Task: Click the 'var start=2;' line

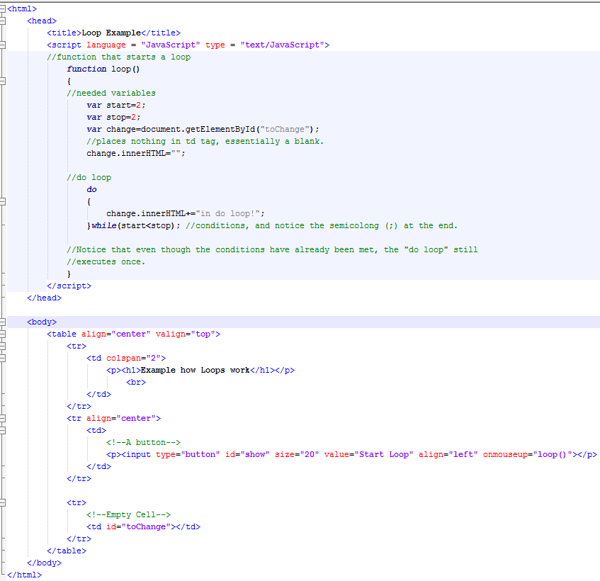Action: click(x=116, y=106)
